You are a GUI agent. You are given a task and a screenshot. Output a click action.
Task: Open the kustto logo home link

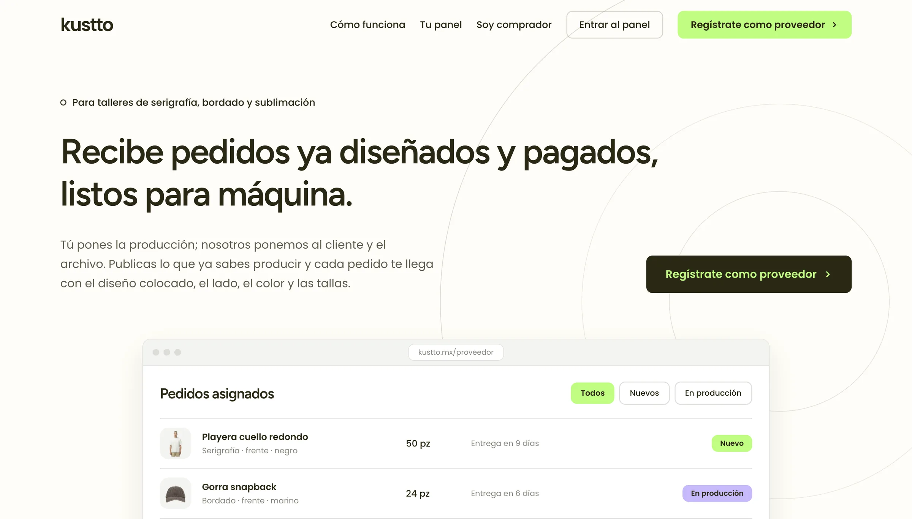87,25
